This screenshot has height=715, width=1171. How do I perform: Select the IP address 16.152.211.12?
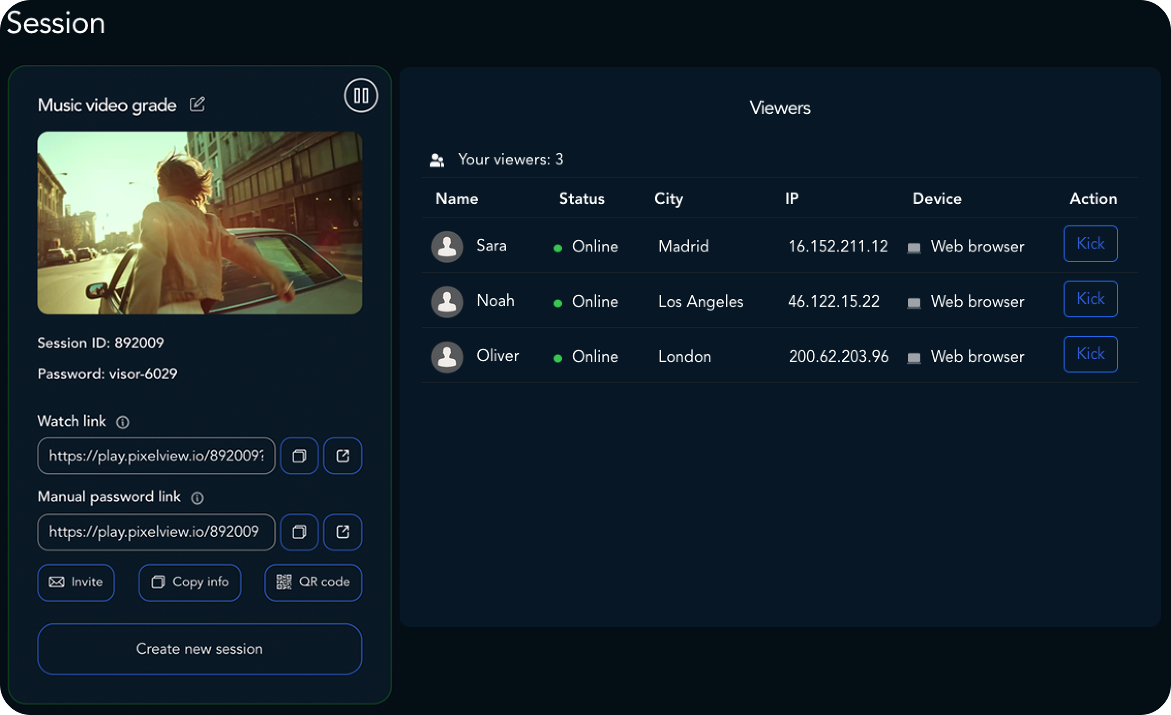click(838, 246)
